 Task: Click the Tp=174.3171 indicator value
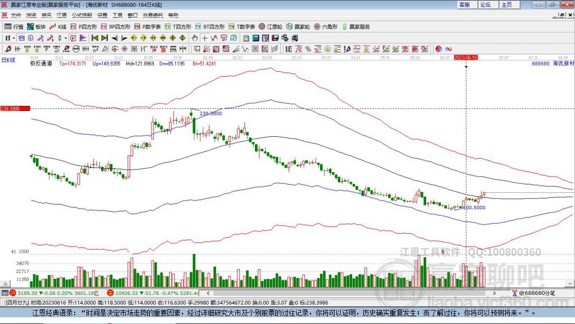pos(72,63)
